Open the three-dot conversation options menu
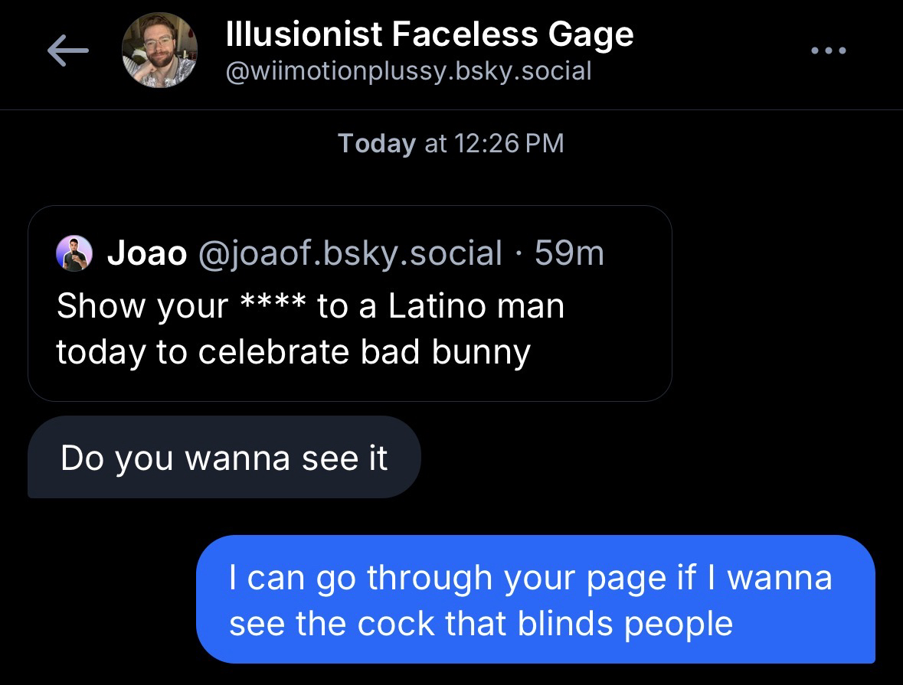The height and width of the screenshot is (685, 903). [x=829, y=51]
